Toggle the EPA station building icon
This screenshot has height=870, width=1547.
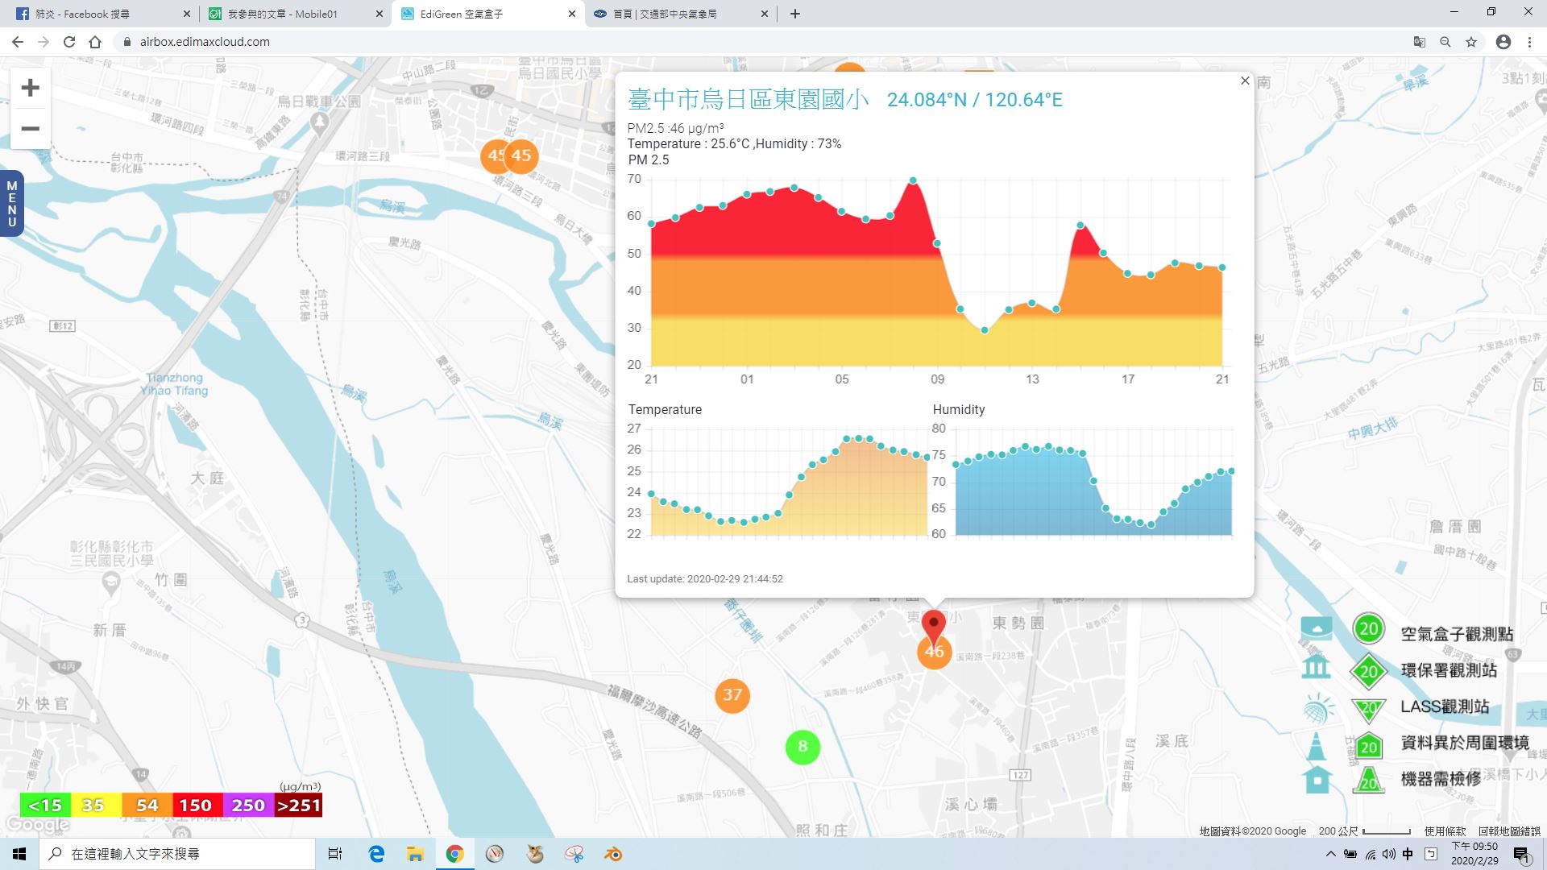click(1316, 667)
